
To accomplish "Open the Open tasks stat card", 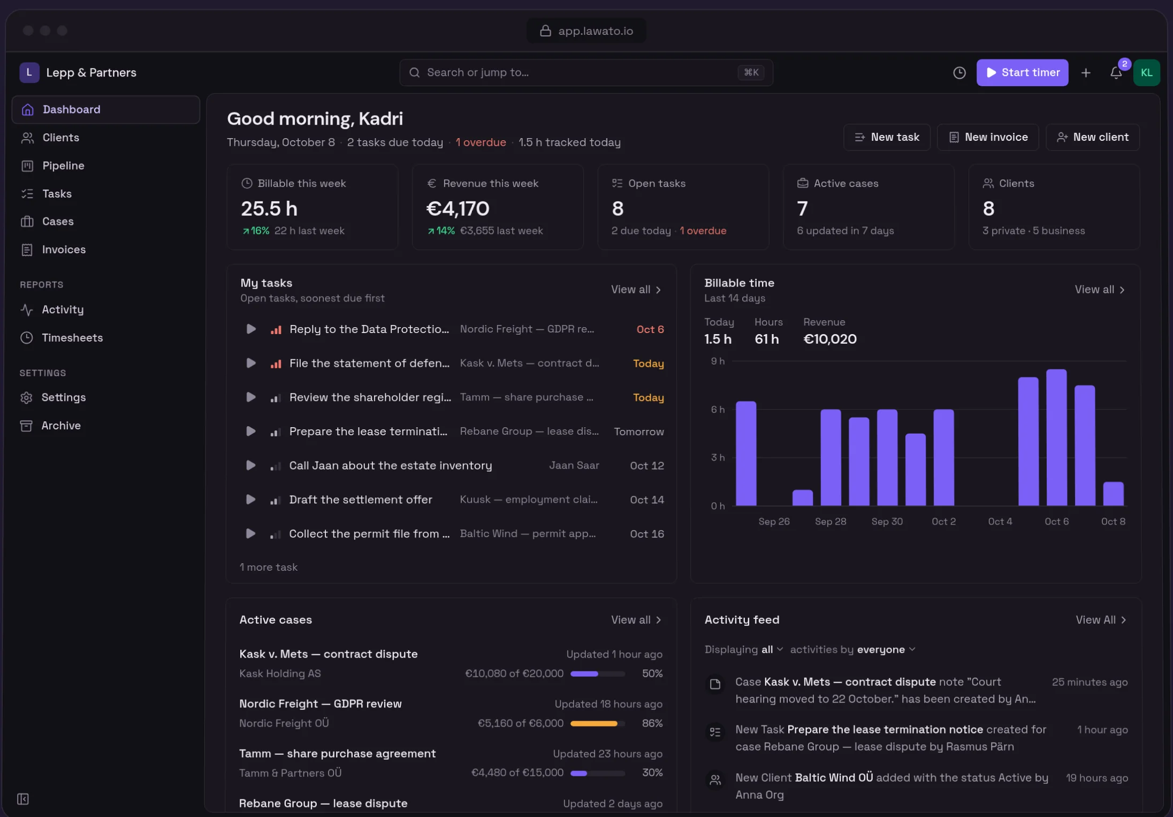I will (x=683, y=207).
